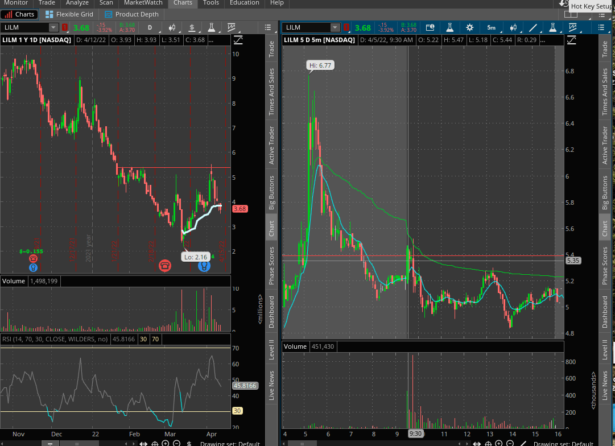Image resolution: width=615 pixels, height=446 pixels.
Task: Open the 5m timeframe dropdown
Action: coord(491,27)
